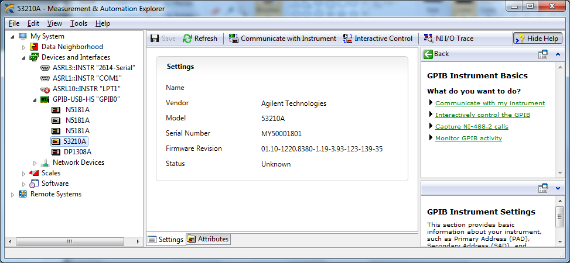Click the GPIB-USB-HS board icon
Screen dimensions: 570x263
(x=45, y=99)
